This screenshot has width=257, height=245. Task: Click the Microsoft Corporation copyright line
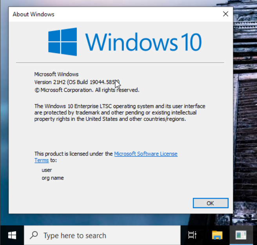tap(87, 90)
